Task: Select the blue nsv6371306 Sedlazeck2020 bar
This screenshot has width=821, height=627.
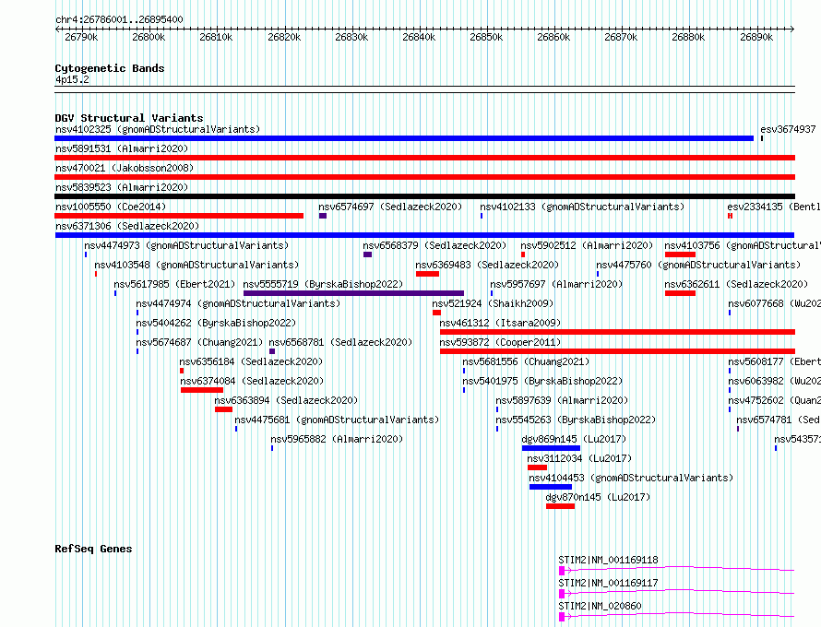Action: tap(424, 235)
